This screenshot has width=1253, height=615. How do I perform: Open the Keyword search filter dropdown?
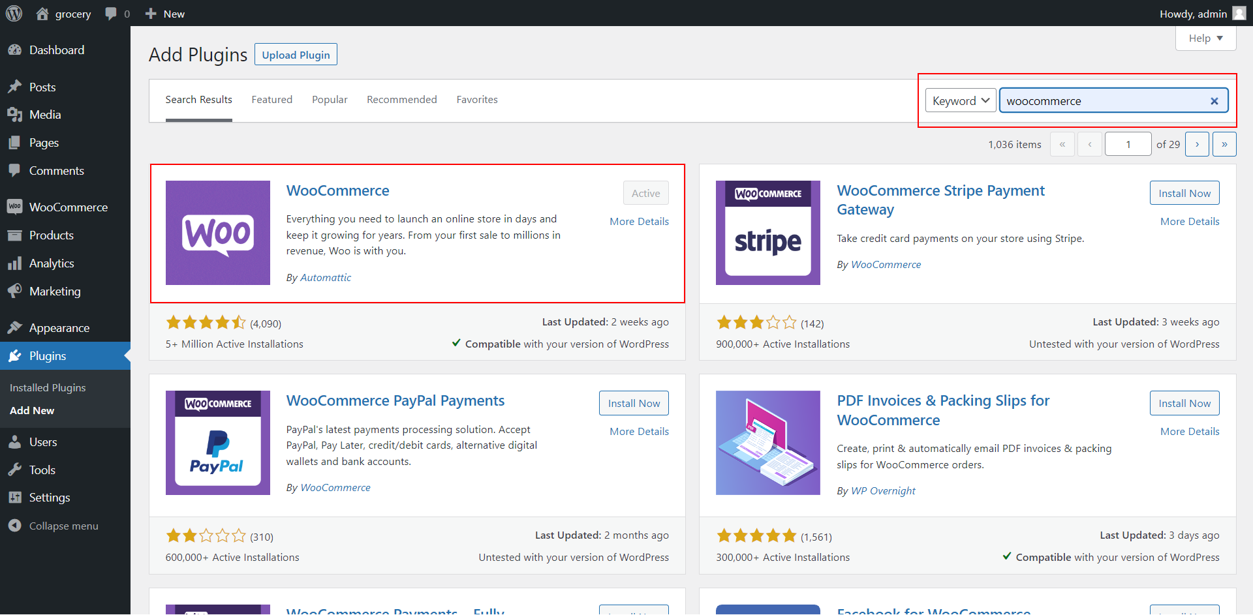click(960, 100)
